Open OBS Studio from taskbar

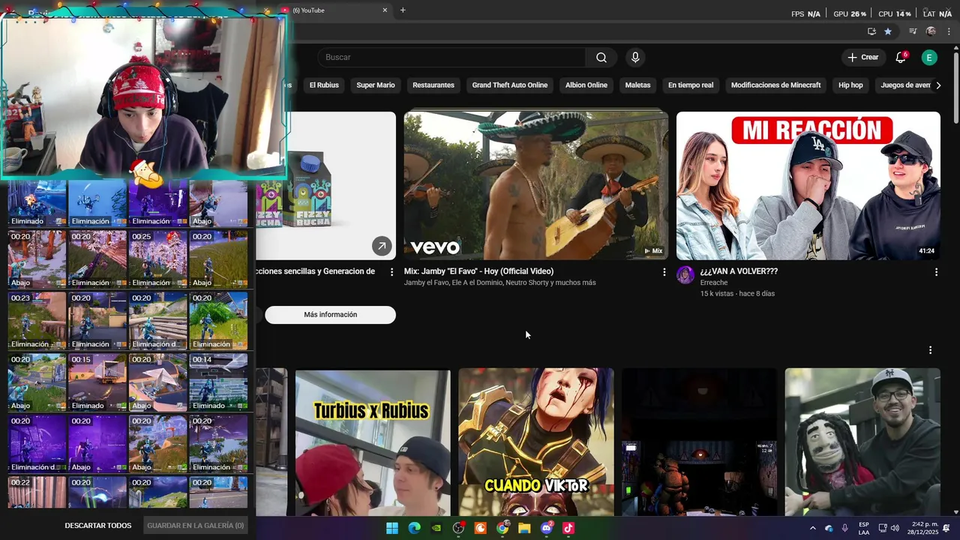459,528
